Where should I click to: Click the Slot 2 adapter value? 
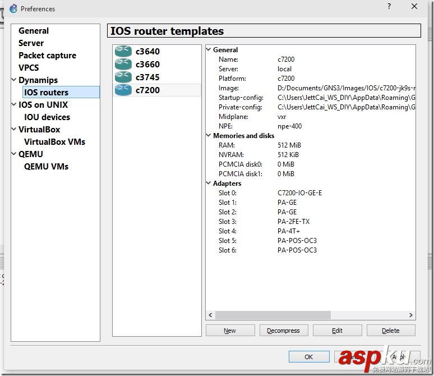287,212
